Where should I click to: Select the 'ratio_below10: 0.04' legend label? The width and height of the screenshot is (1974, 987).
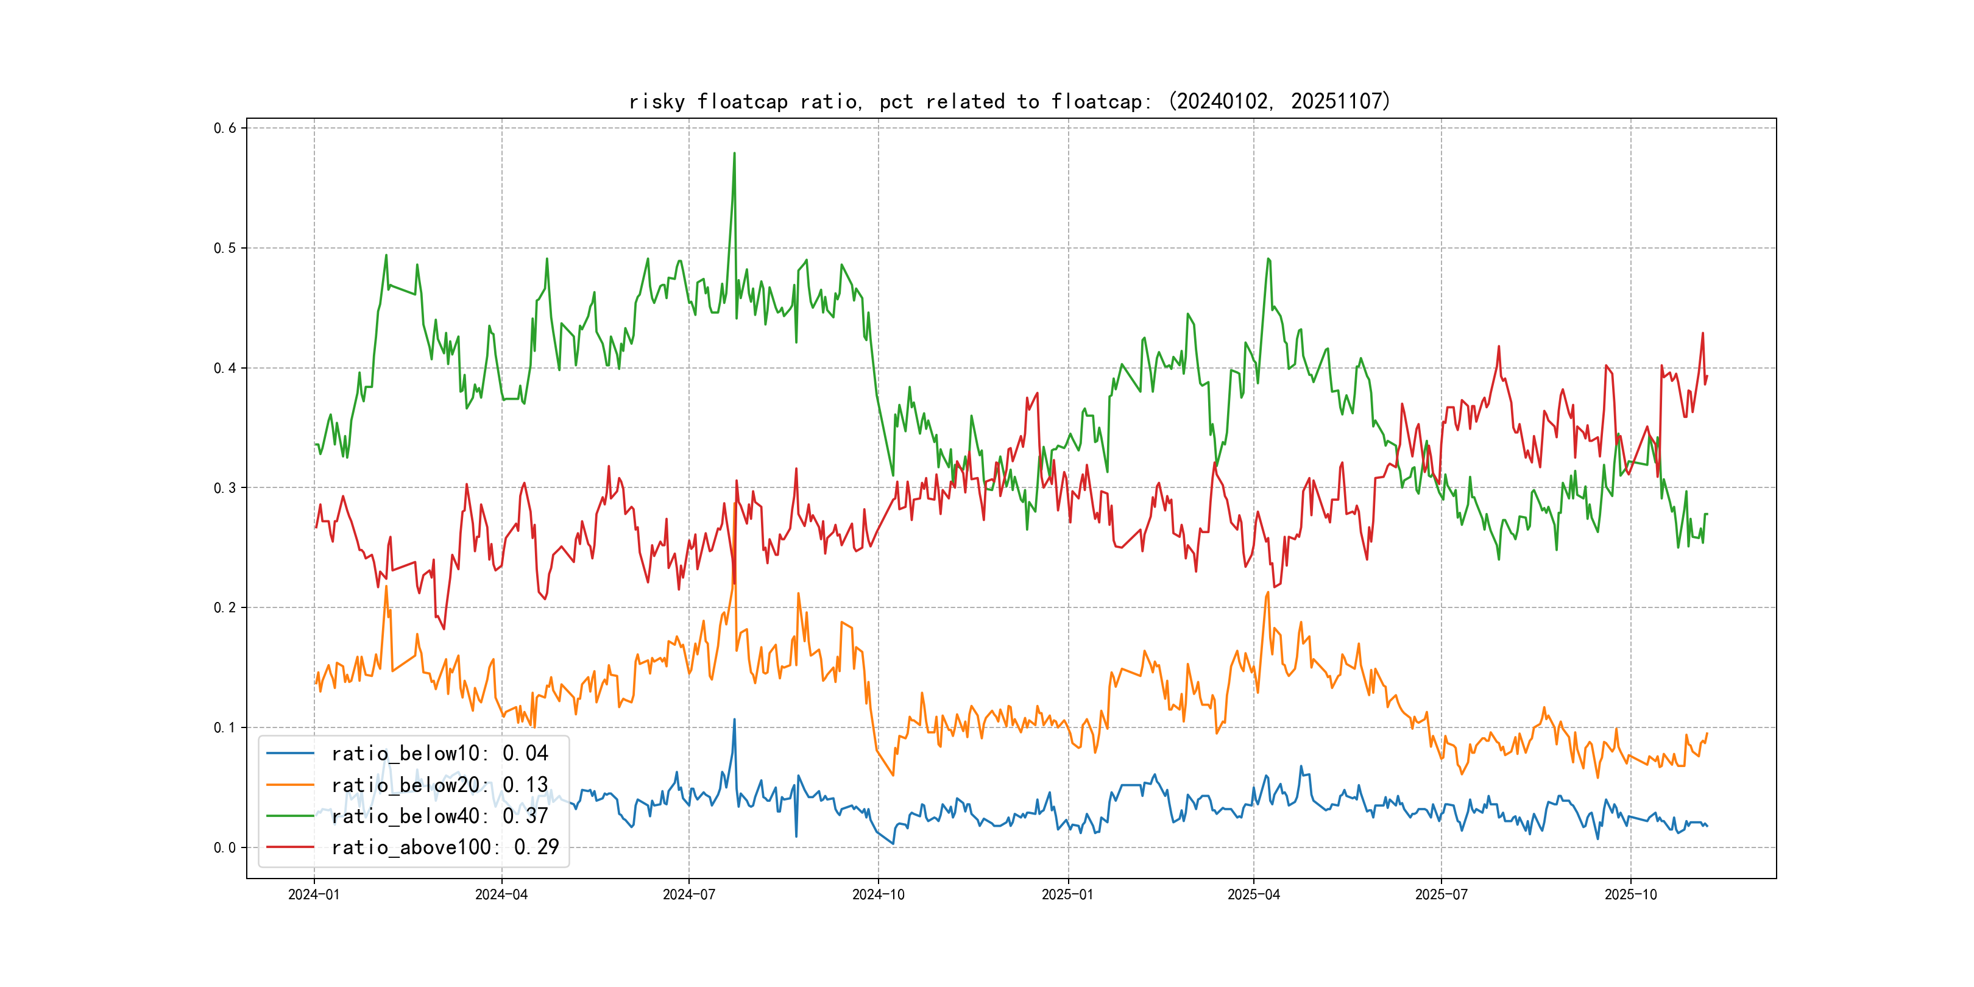point(439,753)
